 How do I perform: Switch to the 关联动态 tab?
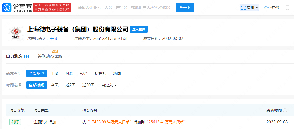(x=46, y=56)
